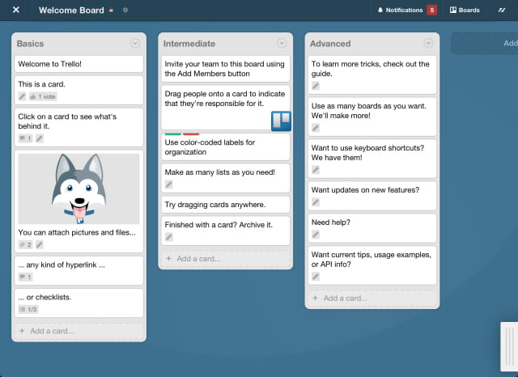Image resolution: width=518 pixels, height=377 pixels.
Task: Open Notifications bell in header
Action: click(x=399, y=10)
